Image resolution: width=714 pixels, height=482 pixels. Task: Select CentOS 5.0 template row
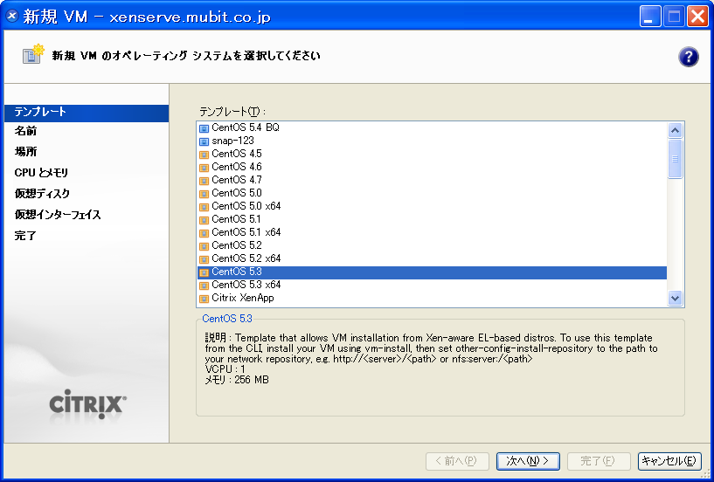point(432,193)
